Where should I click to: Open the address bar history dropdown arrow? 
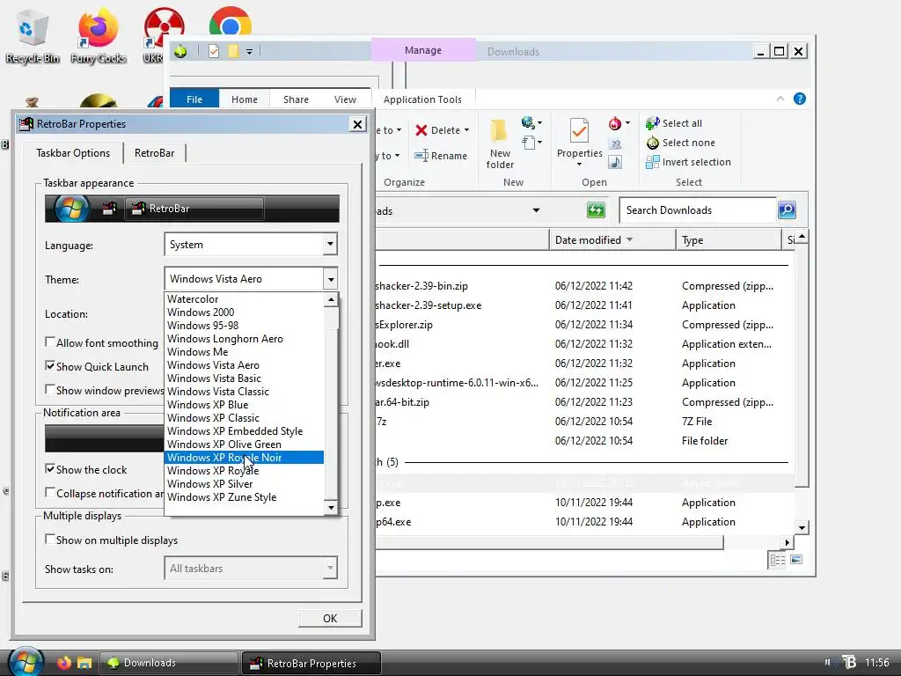[536, 210]
